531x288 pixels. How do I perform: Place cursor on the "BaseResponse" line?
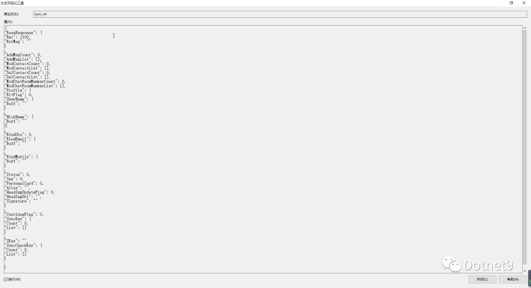24,32
